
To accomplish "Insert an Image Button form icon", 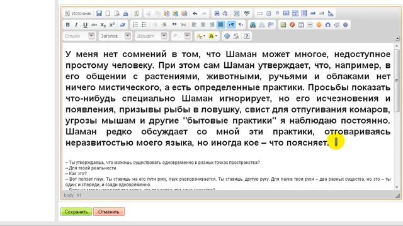I will pyautogui.click(x=322, y=13).
